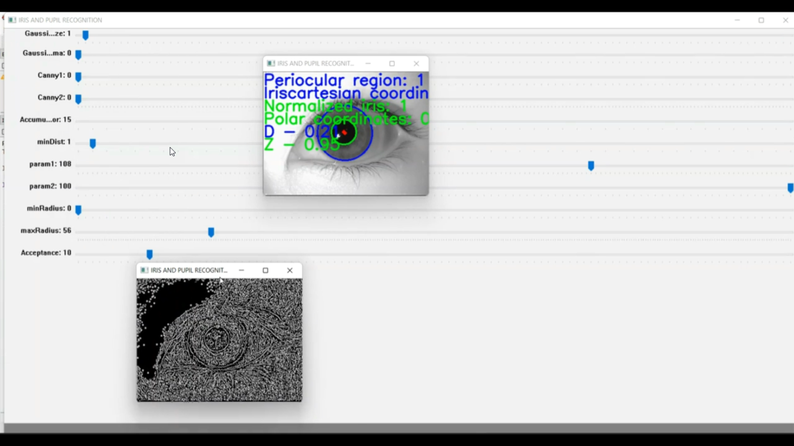Click the Gaussi...ma slider handle
This screenshot has width=794, height=446.
78,55
